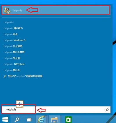The image size is (116, 123).
Task: Open File Explorer from the taskbar
Action: coord(54,120)
